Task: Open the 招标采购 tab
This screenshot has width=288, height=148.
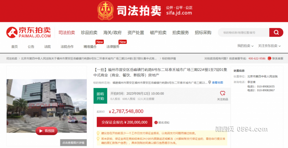Action: pyautogui.click(x=203, y=33)
